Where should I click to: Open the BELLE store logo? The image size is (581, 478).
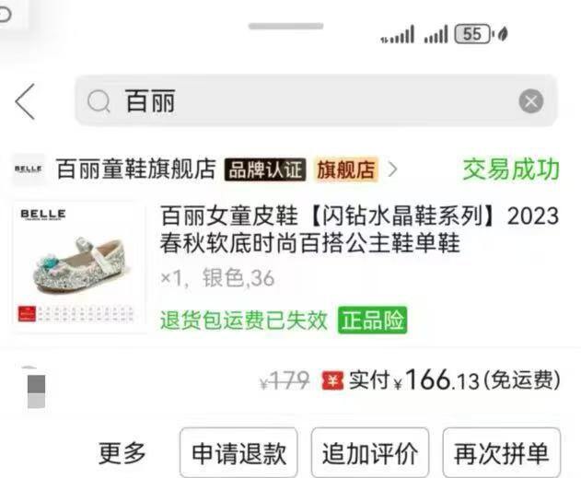(29, 169)
